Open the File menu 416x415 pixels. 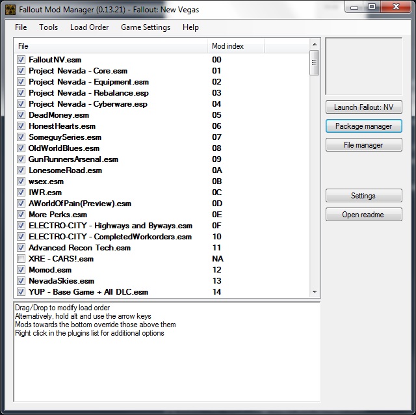[x=21, y=27]
